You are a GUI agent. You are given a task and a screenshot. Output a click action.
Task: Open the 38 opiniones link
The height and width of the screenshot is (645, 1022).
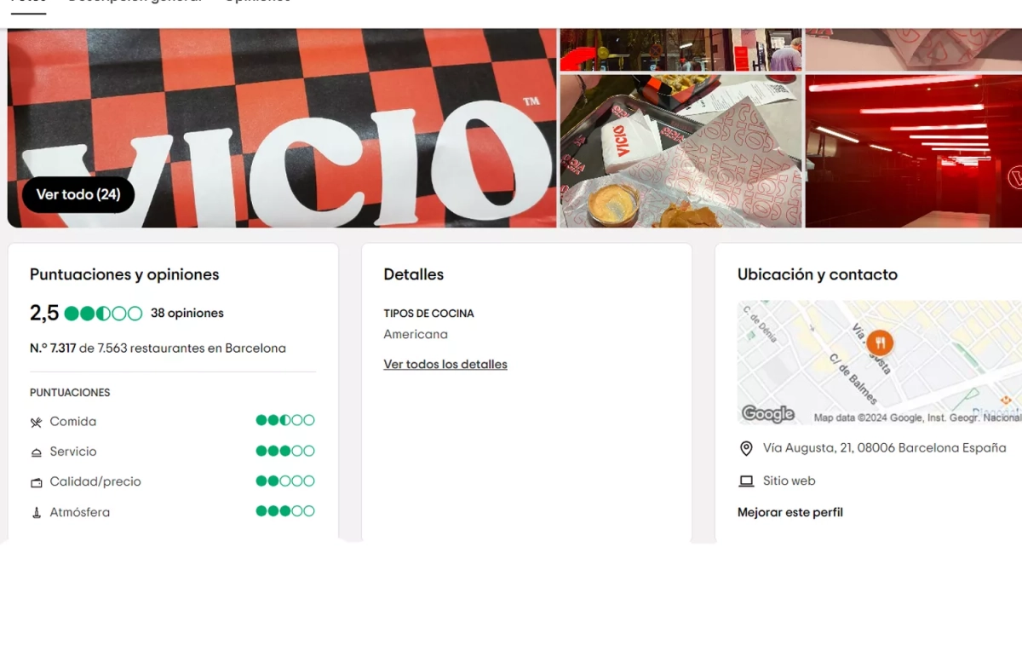point(187,313)
